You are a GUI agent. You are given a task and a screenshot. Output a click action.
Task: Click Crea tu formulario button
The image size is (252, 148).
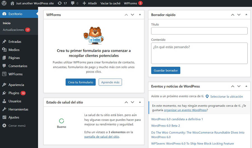[x=81, y=82]
